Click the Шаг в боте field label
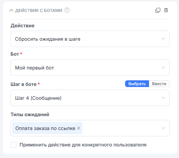The image size is (179, 158). (24, 84)
